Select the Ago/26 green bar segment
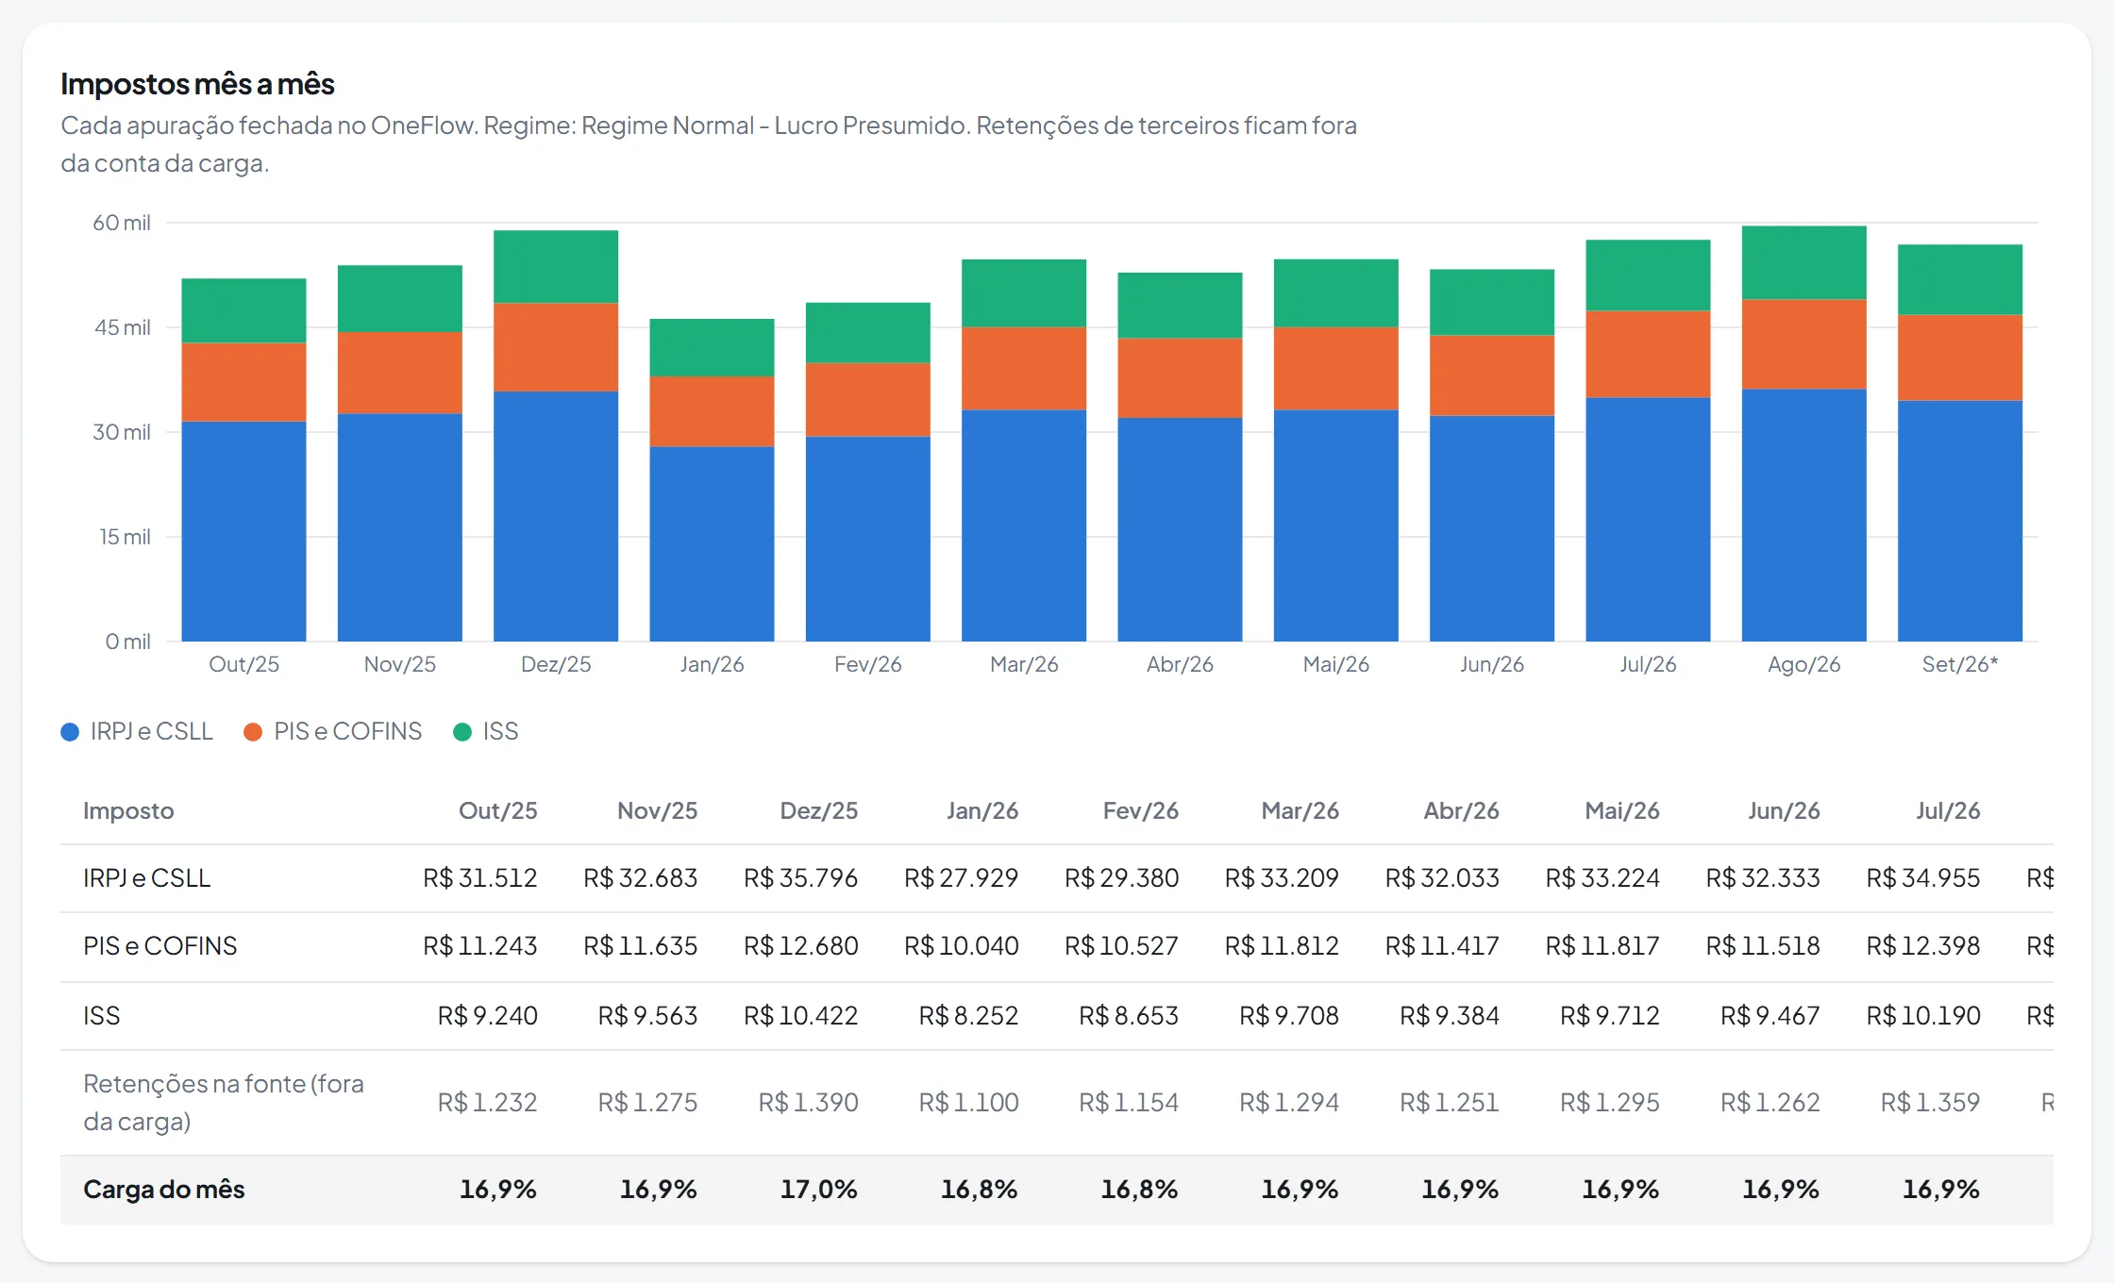 1804,263
